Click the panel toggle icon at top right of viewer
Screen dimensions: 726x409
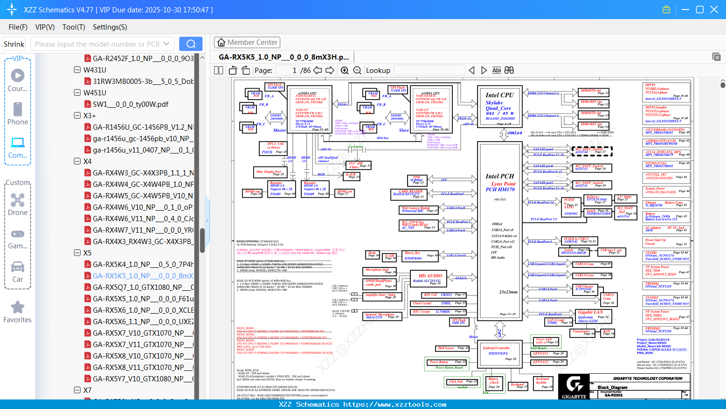pyautogui.click(x=716, y=57)
